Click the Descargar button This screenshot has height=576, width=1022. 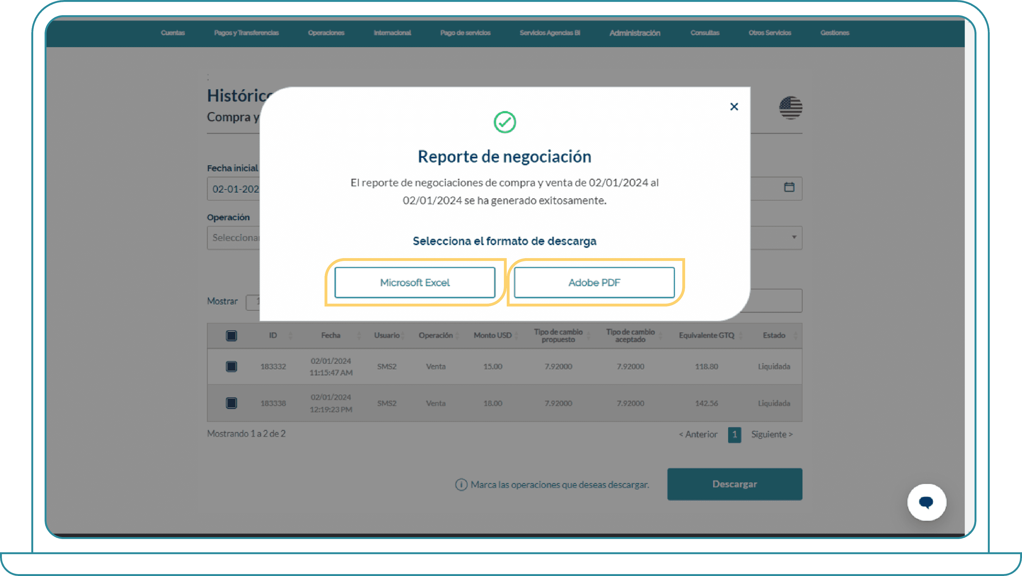pyautogui.click(x=735, y=484)
